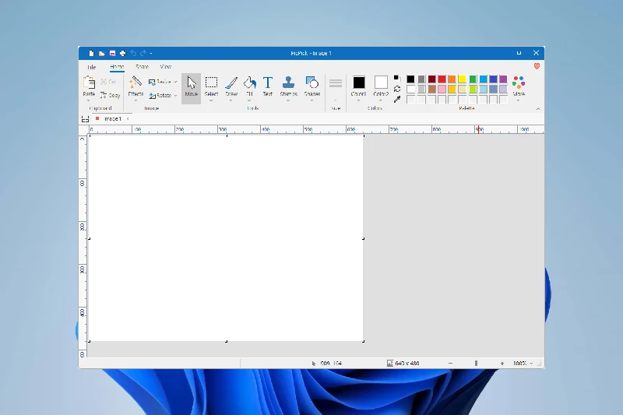Select the Stamps tool

tap(288, 86)
